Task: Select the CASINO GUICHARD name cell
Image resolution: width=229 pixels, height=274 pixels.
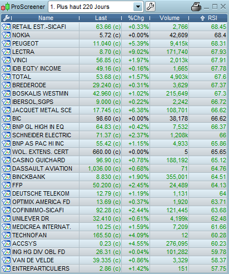Action: (x=45, y=160)
